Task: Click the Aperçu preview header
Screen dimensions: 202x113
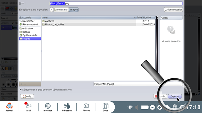Action: click(171, 18)
